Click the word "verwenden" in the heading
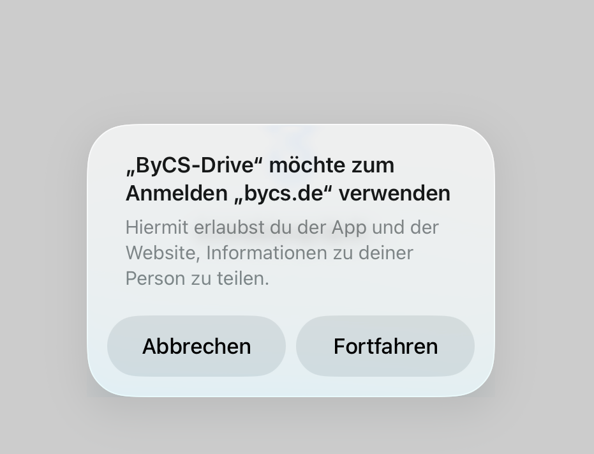 coord(394,193)
